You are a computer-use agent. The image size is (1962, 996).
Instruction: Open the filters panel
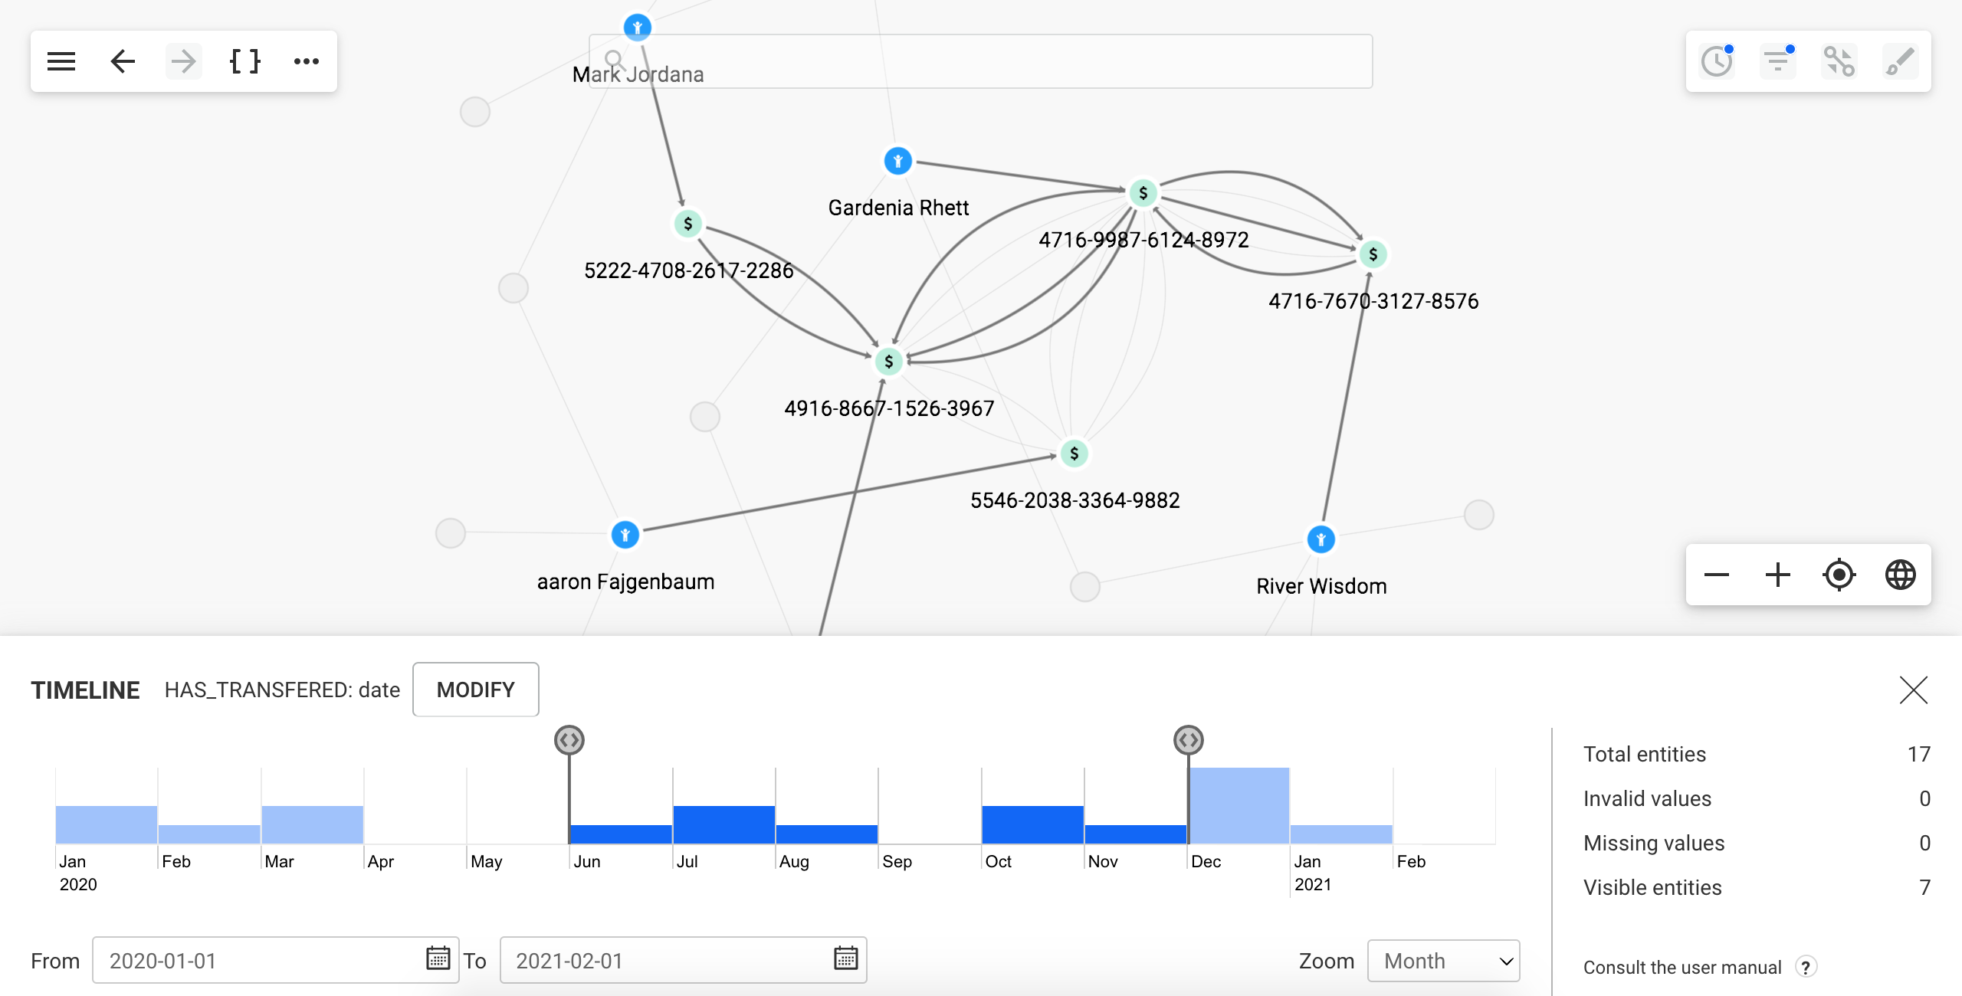[1778, 61]
